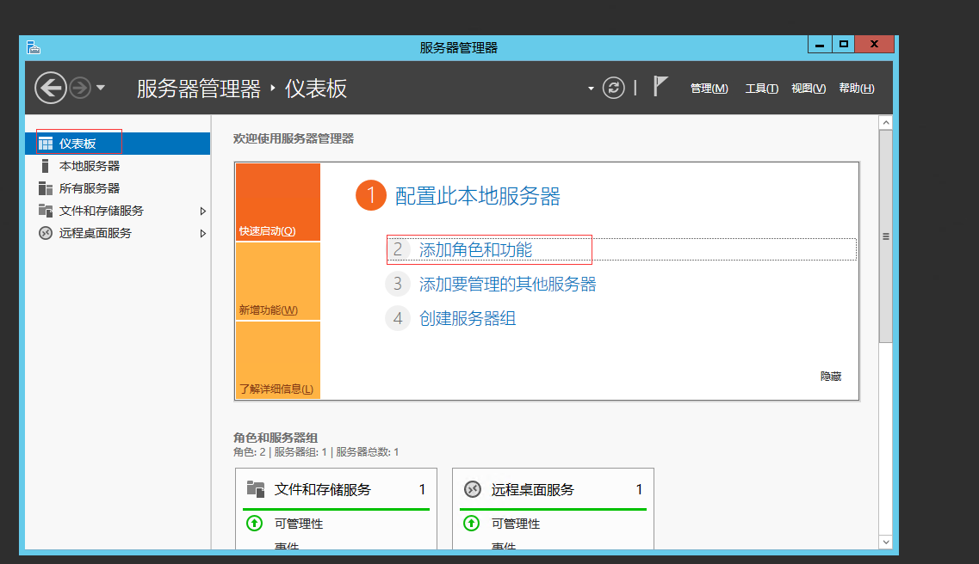Open 所有服务器 in the sidebar

click(x=89, y=188)
